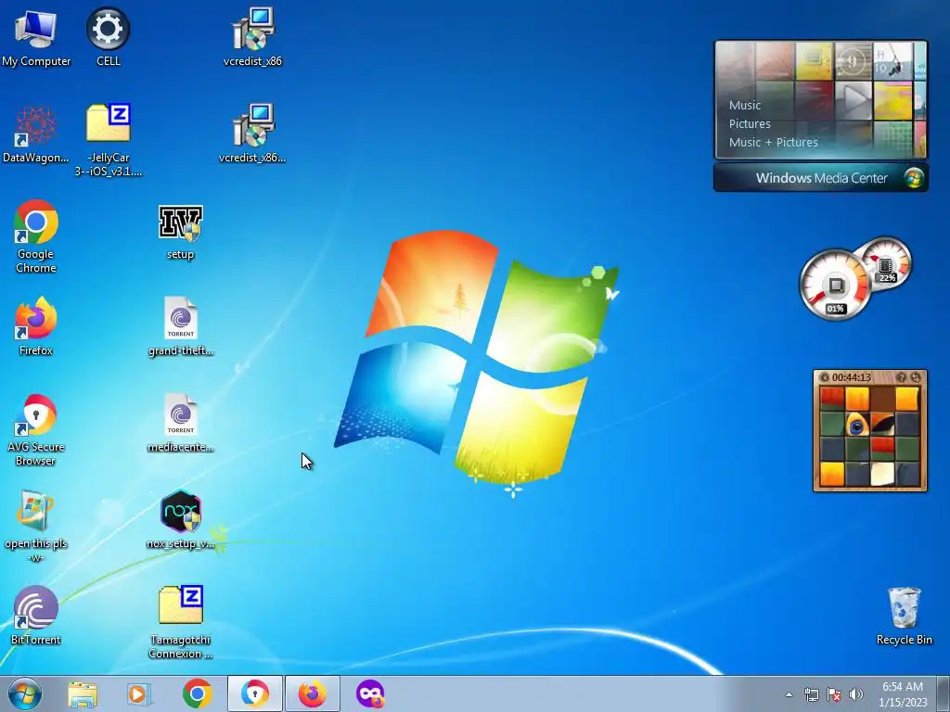
Task: Click the play arrow tile in Media Center gadget
Action: (x=854, y=100)
